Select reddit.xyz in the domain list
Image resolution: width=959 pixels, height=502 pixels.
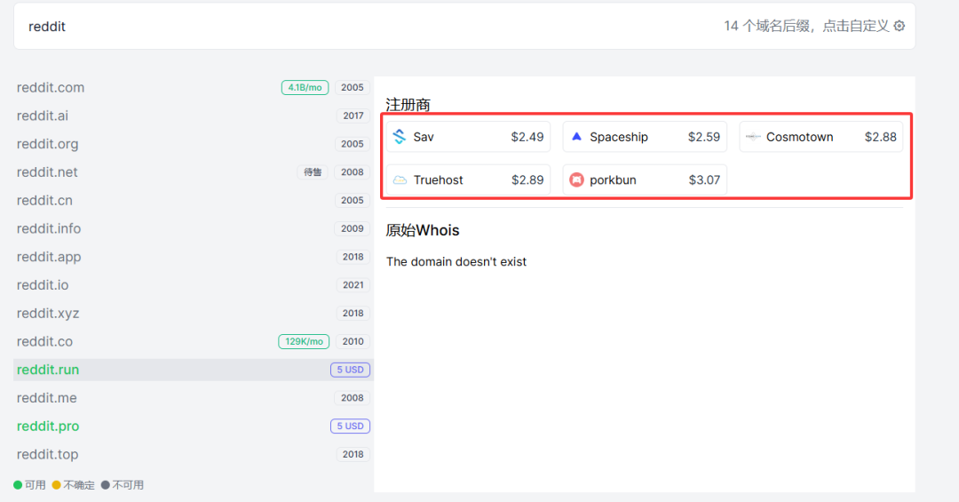point(194,313)
